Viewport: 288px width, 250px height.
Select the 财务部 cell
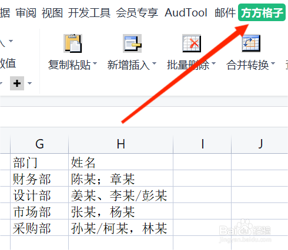[x=39, y=178]
